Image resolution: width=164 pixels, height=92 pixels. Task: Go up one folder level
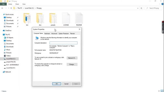(x=11, y=8)
